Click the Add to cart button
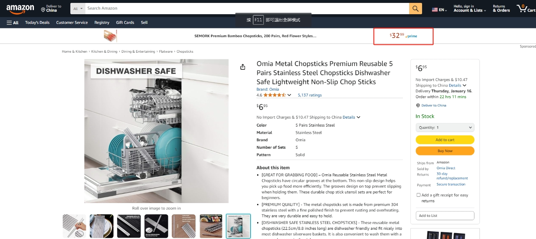 click(445, 140)
